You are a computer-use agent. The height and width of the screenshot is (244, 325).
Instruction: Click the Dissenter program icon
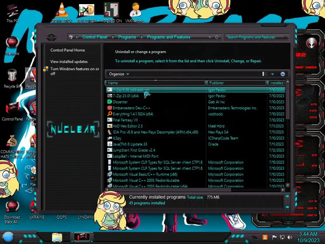coord(109,102)
